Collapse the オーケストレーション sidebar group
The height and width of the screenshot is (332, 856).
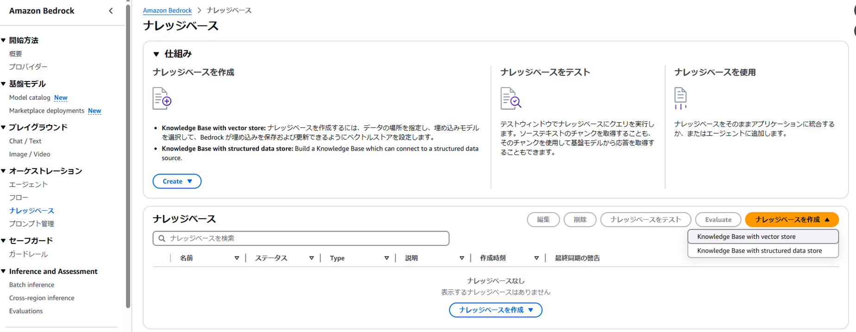point(4,171)
